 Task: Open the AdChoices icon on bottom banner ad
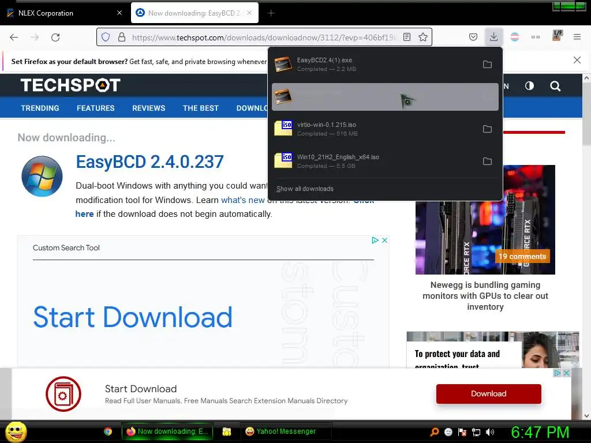557,373
